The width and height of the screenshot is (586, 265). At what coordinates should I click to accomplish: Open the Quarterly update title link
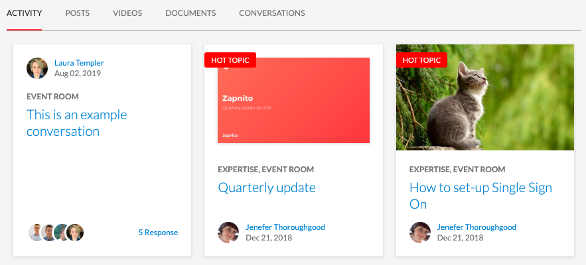267,187
